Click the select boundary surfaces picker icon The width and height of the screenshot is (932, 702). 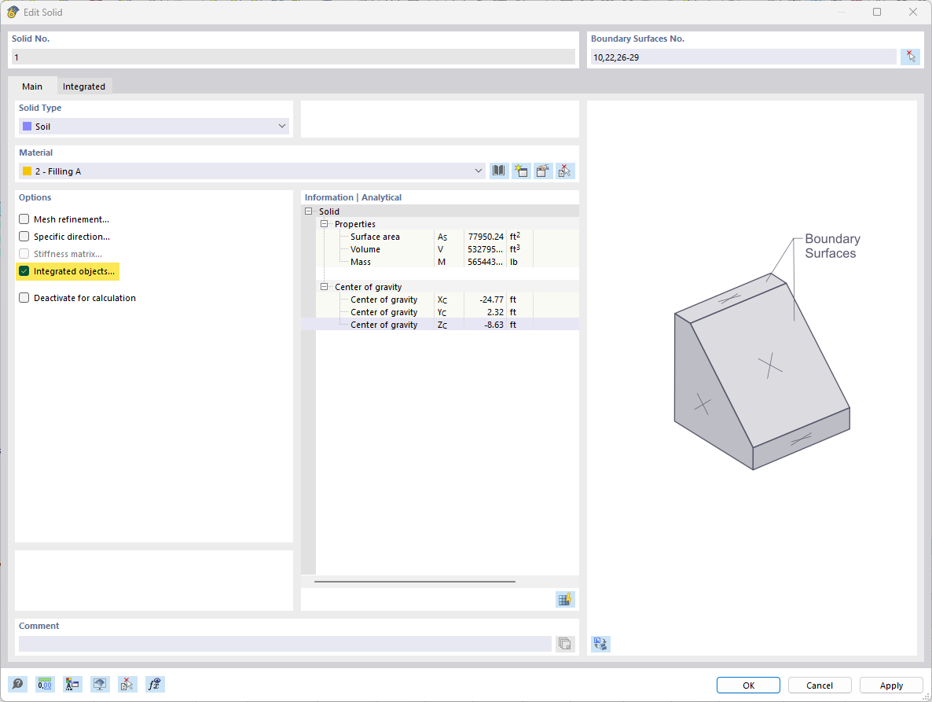pyautogui.click(x=910, y=57)
